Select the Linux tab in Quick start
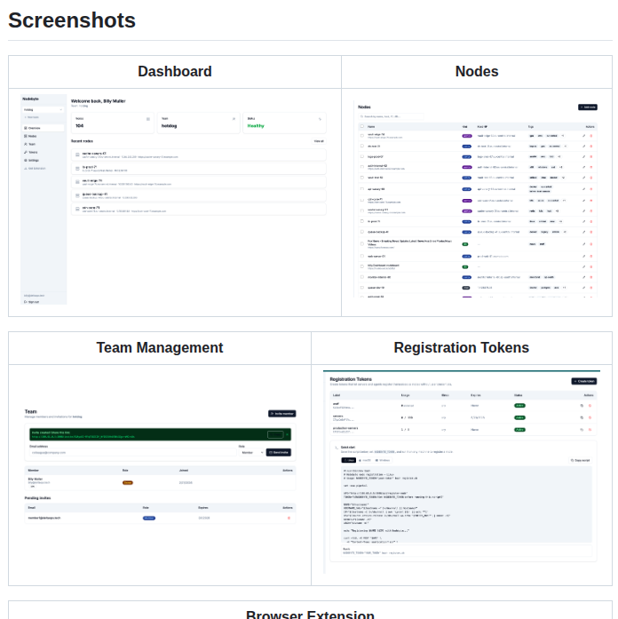Viewport: 618px width, 619px height. pyautogui.click(x=348, y=460)
